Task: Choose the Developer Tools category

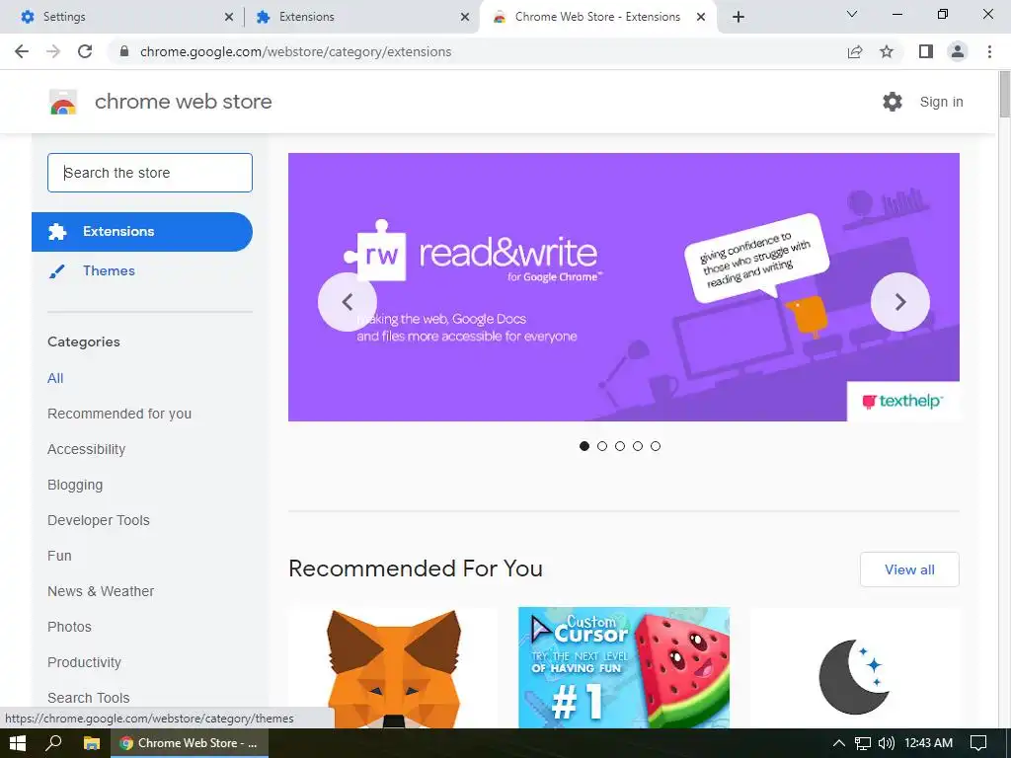Action: (99, 520)
